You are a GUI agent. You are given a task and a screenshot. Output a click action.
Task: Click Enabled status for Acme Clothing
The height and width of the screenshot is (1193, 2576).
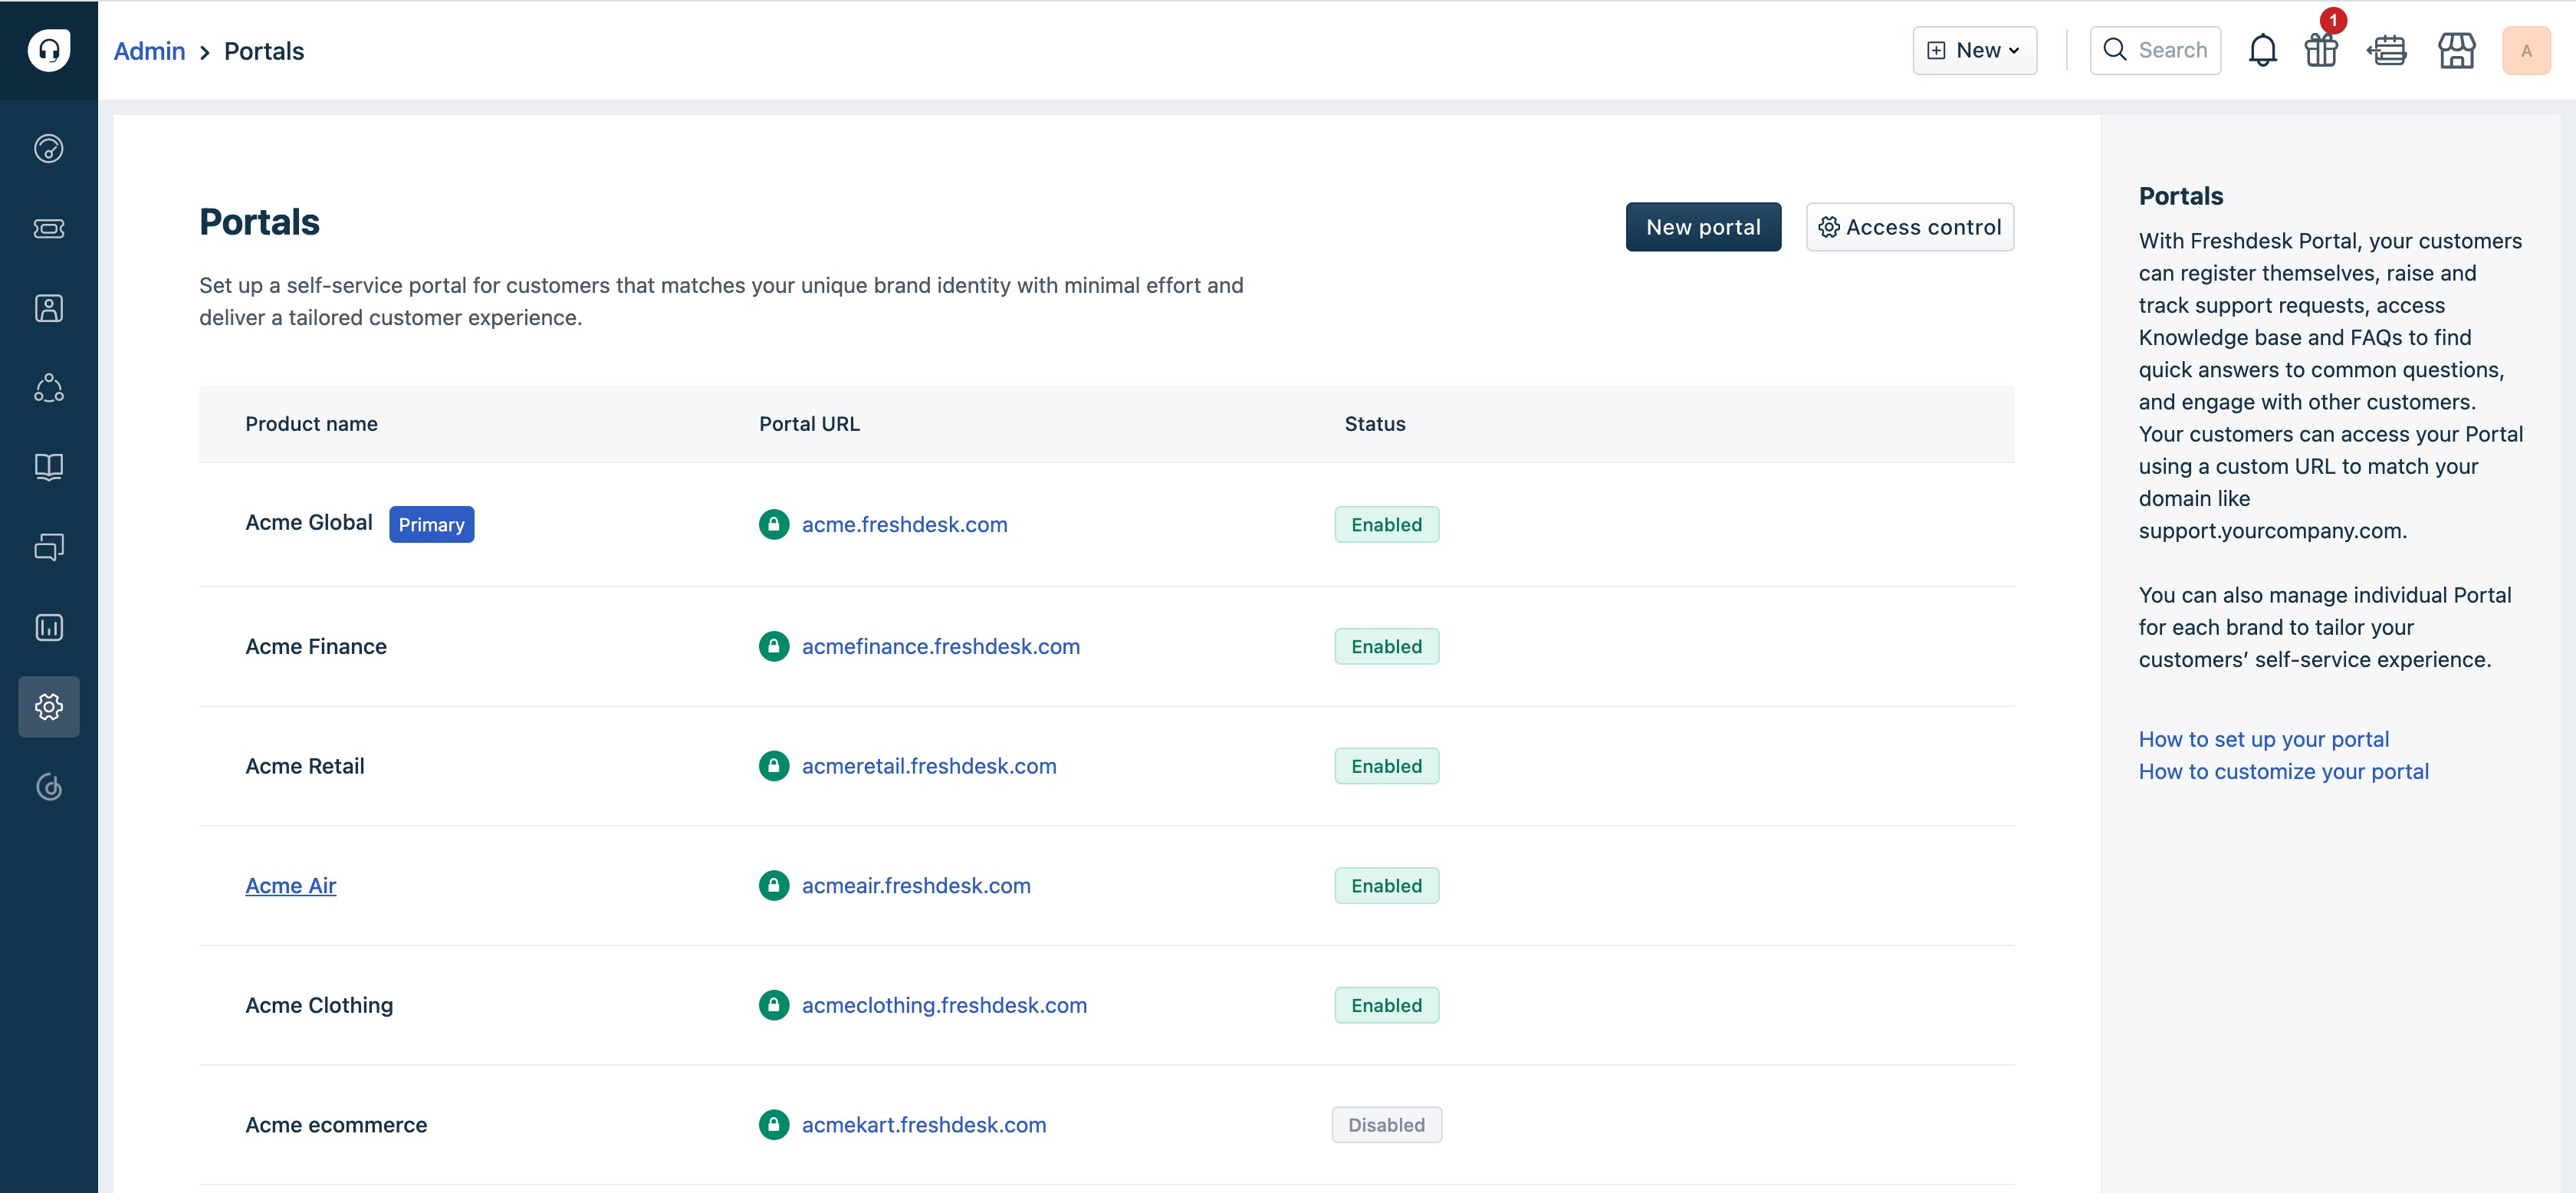click(x=1387, y=1005)
